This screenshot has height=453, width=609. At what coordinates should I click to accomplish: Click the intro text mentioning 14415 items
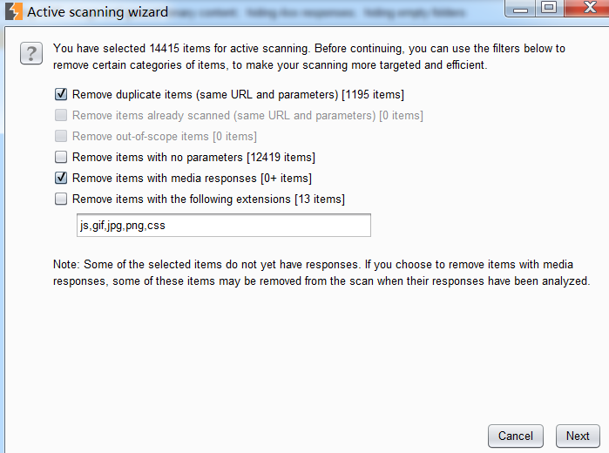click(309, 56)
